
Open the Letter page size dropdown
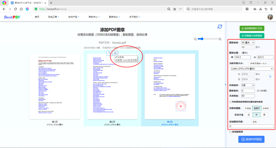tap(252, 68)
